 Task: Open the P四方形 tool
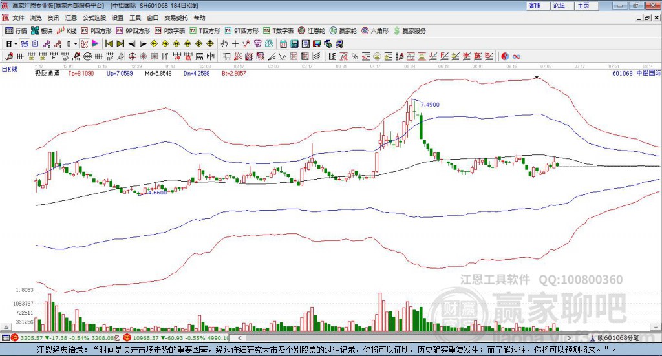(x=96, y=31)
